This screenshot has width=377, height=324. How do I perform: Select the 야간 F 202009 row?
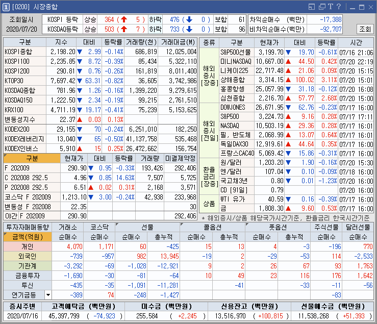(100, 216)
